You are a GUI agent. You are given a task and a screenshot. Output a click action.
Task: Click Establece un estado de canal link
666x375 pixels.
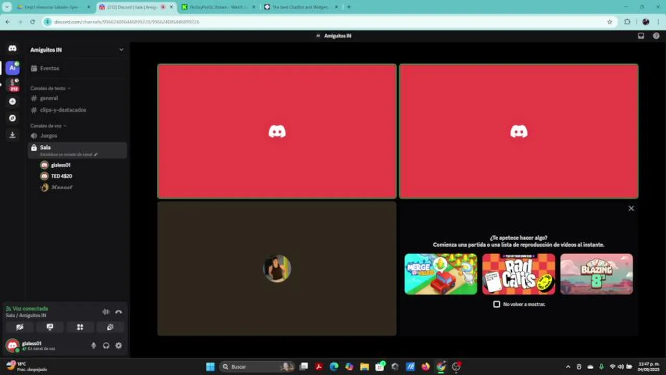pos(68,155)
